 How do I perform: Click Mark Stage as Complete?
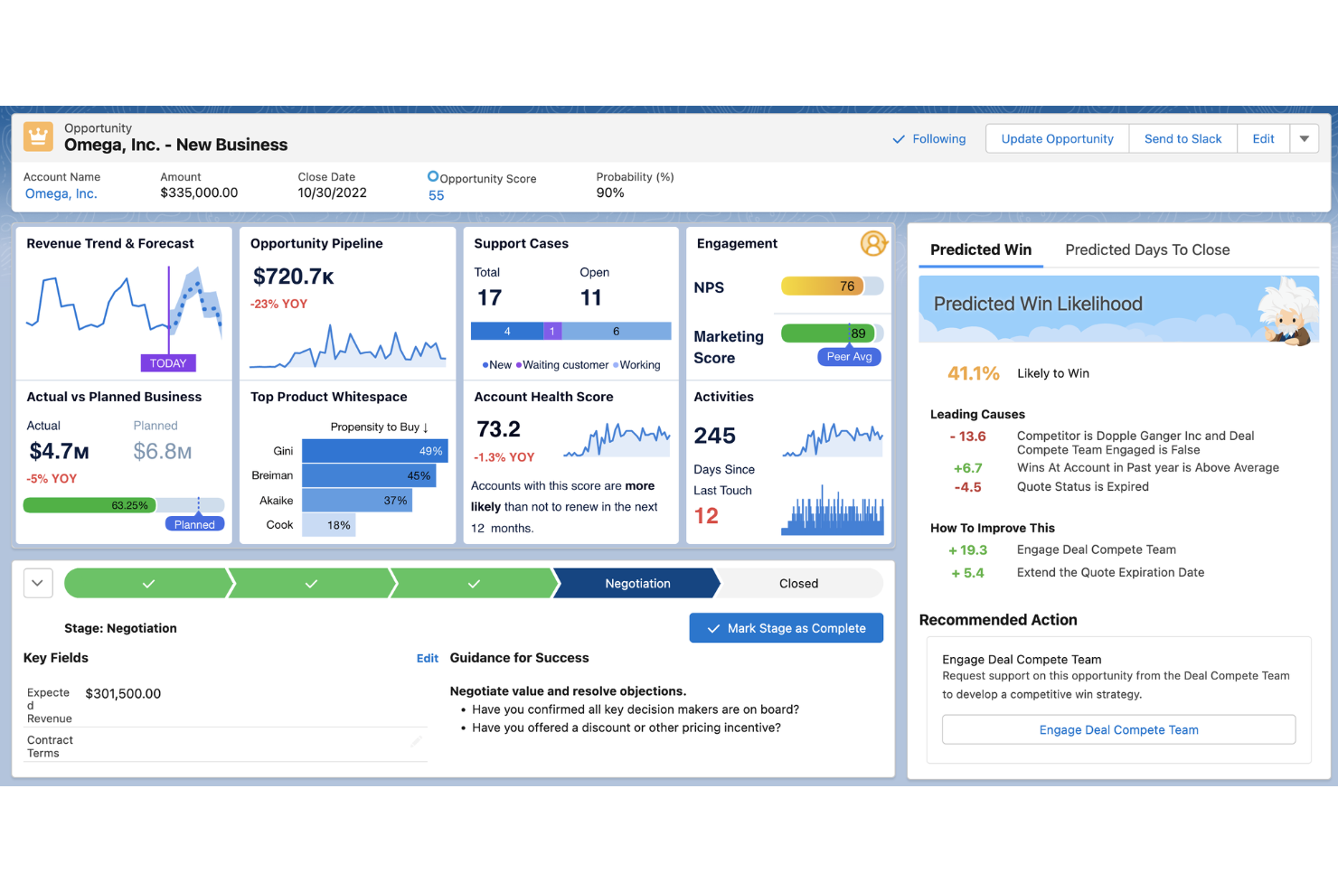click(786, 627)
